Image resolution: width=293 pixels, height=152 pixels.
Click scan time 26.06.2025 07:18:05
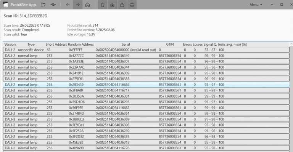pyautogui.click(x=35, y=26)
